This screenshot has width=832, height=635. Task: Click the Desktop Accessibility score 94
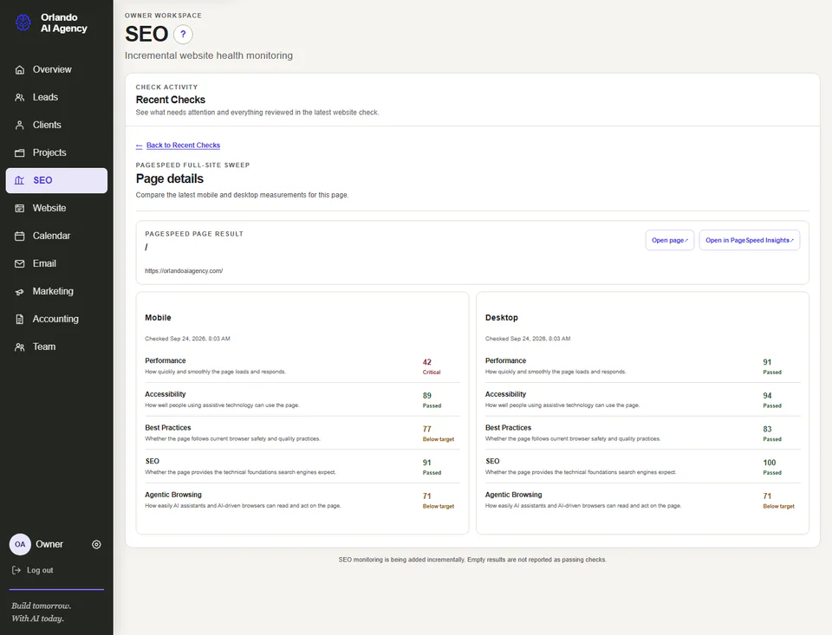coord(767,396)
